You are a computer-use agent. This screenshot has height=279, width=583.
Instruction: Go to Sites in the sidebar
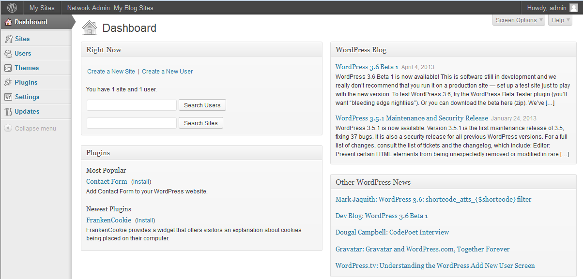click(22, 39)
